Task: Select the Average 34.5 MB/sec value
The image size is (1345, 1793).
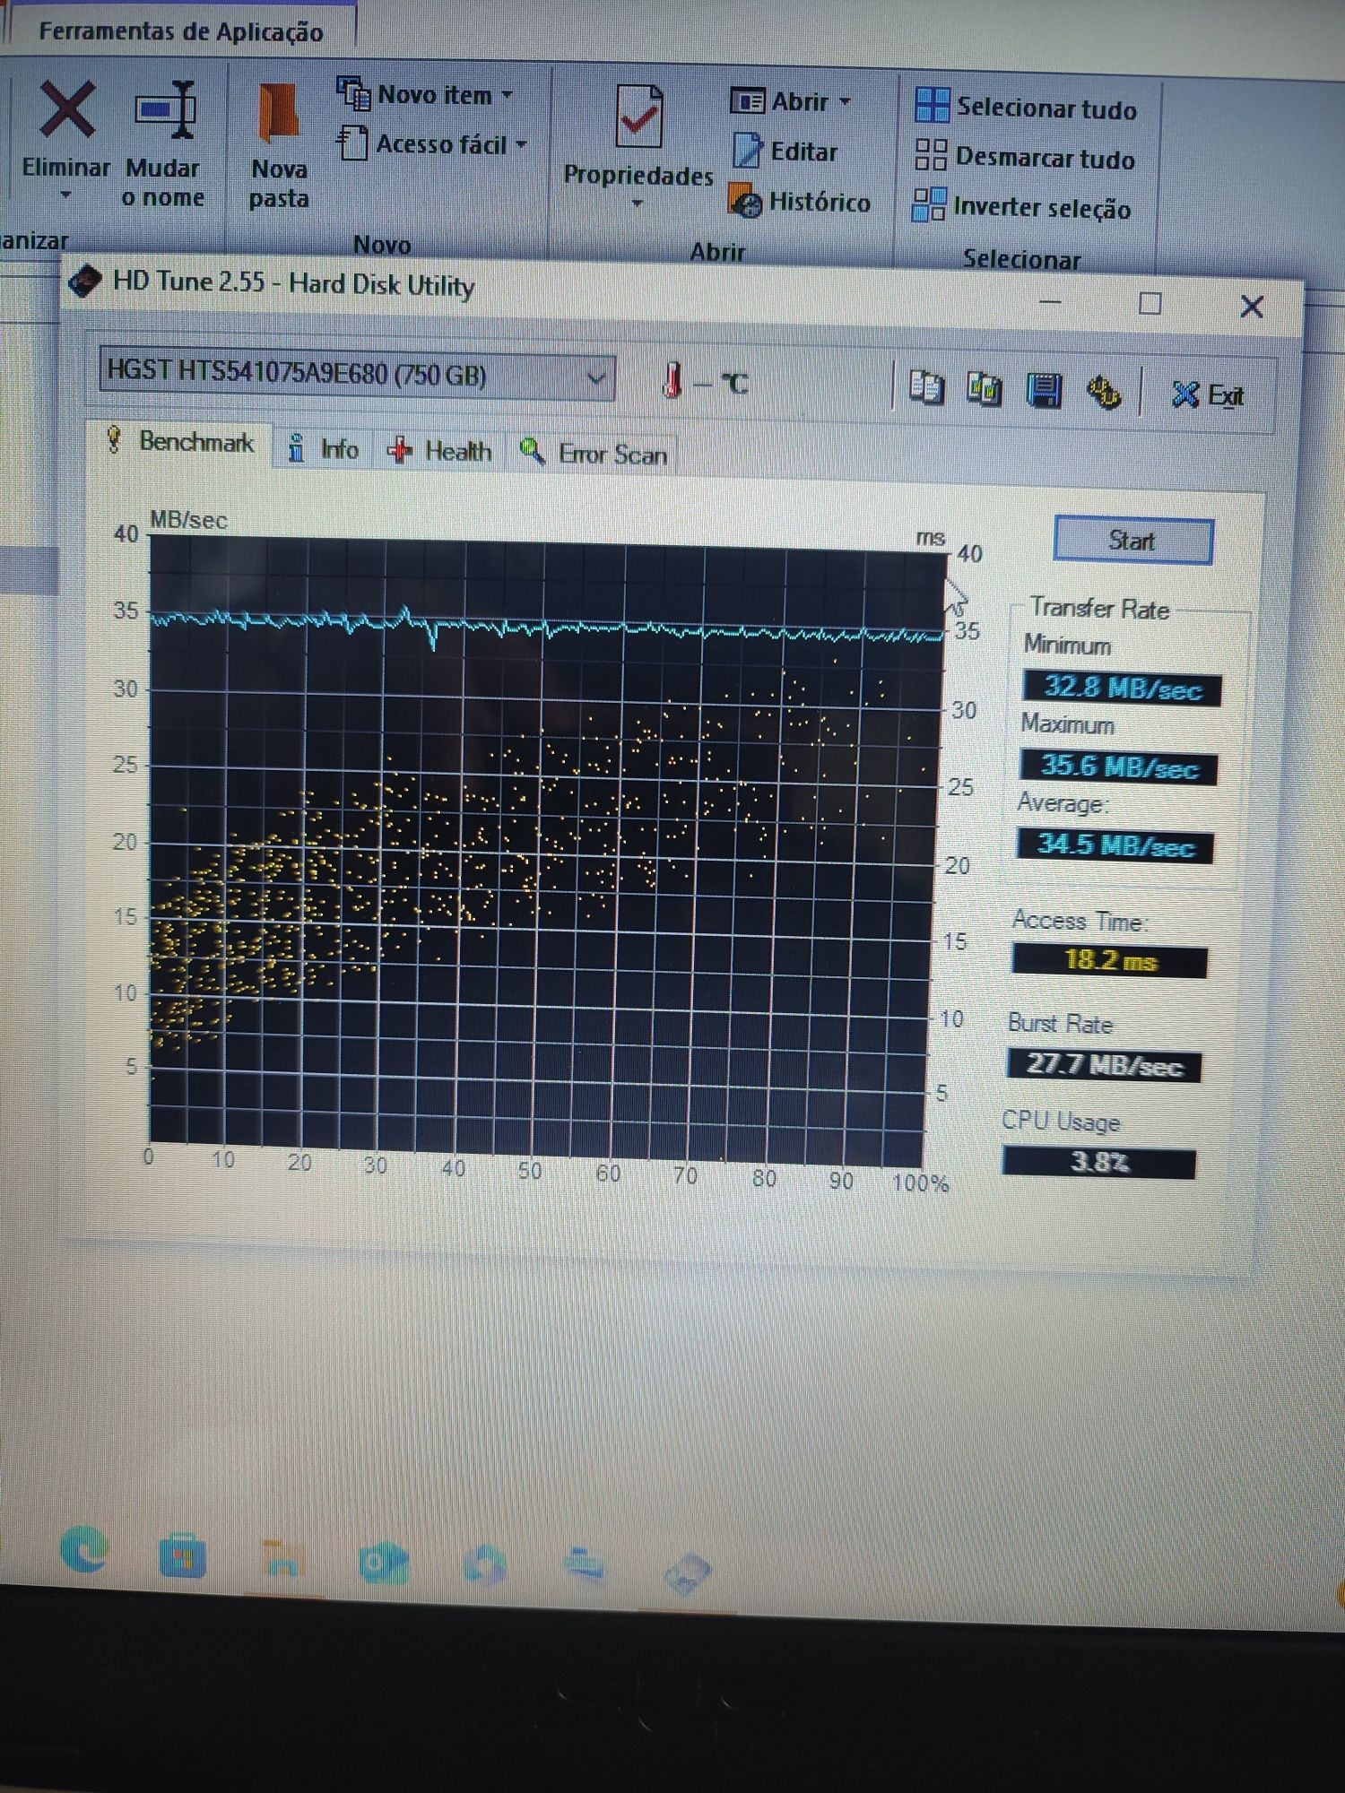Action: click(x=1115, y=845)
